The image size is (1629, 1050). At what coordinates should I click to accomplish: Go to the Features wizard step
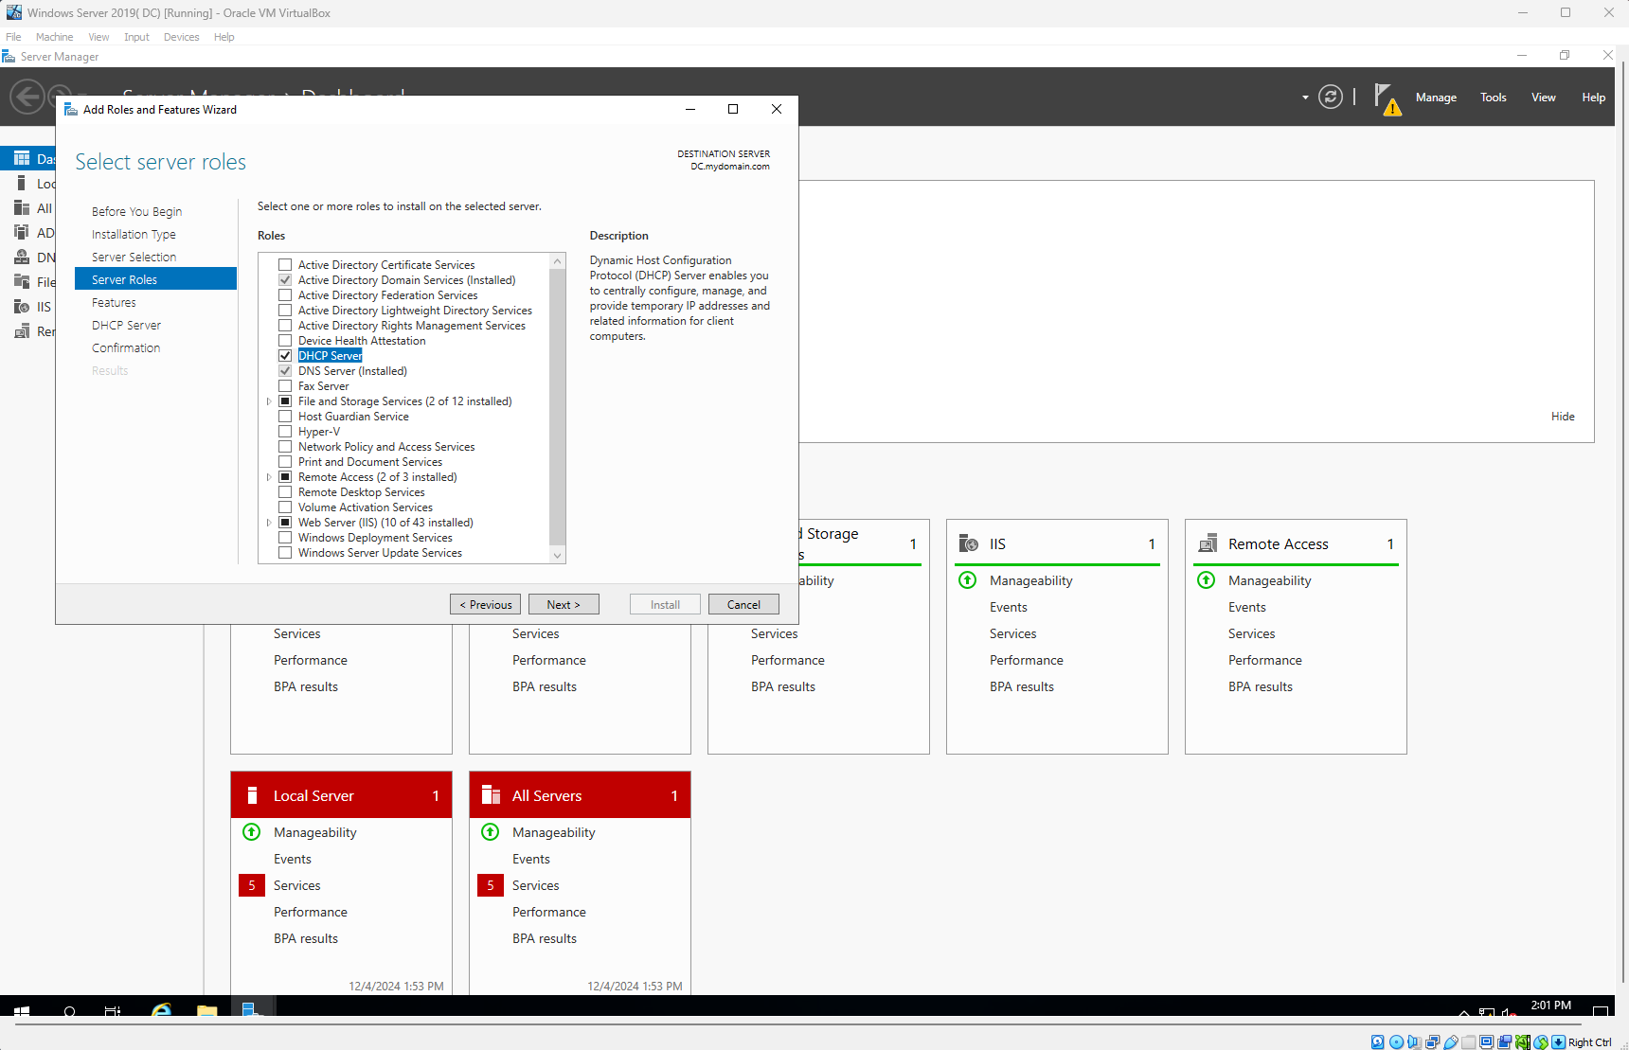[x=114, y=303]
